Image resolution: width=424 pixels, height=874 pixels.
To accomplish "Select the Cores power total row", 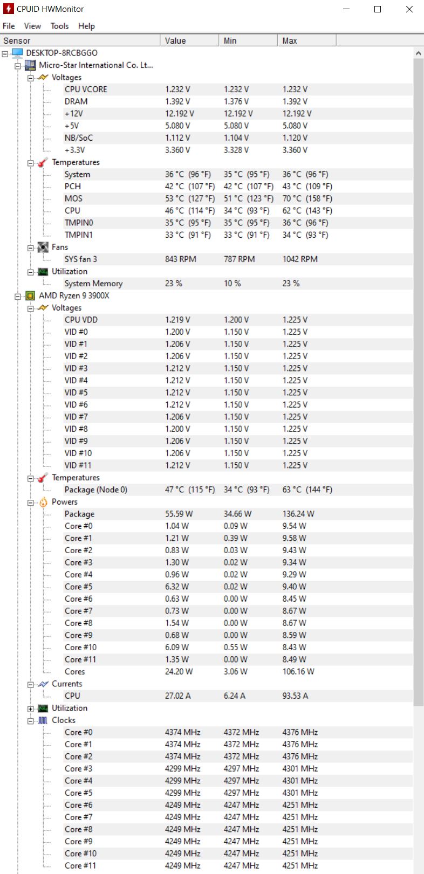I will 238,672.
